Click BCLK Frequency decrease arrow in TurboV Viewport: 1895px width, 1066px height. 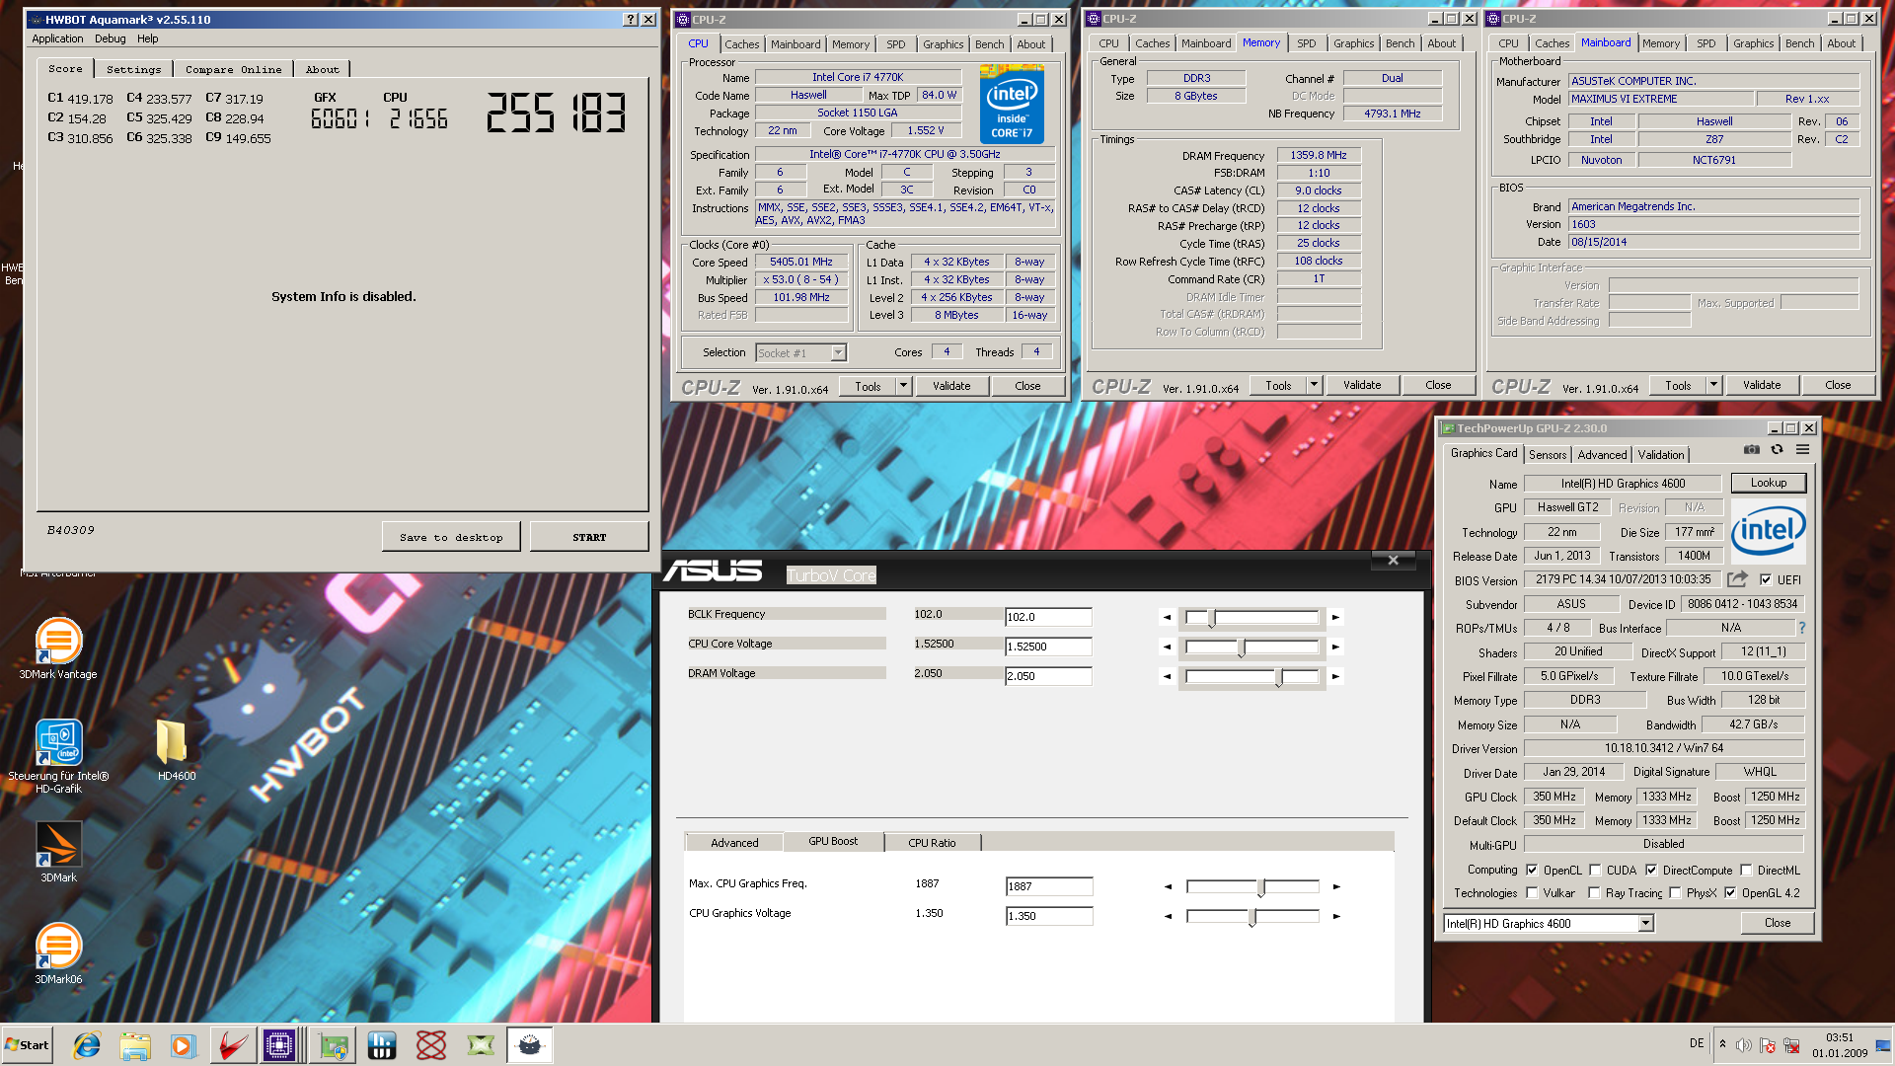(x=1167, y=618)
